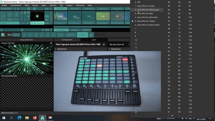Open the Shortcuts menu
This screenshot has height=121, width=215.
click(x=80, y=5)
